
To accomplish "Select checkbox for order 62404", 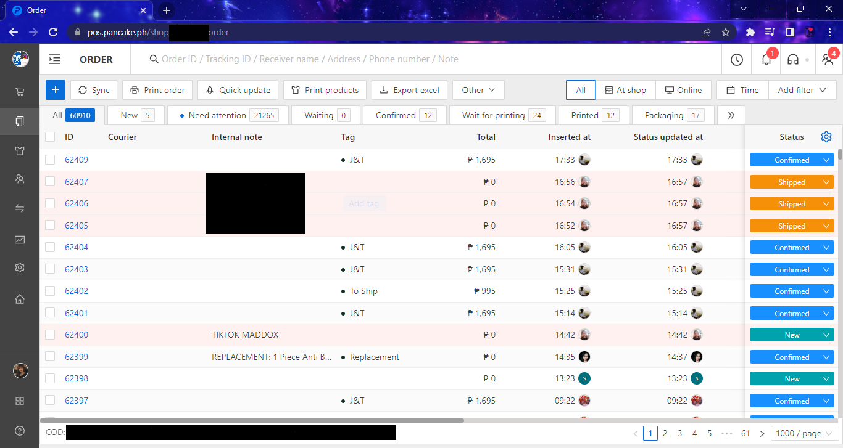I will tap(50, 247).
